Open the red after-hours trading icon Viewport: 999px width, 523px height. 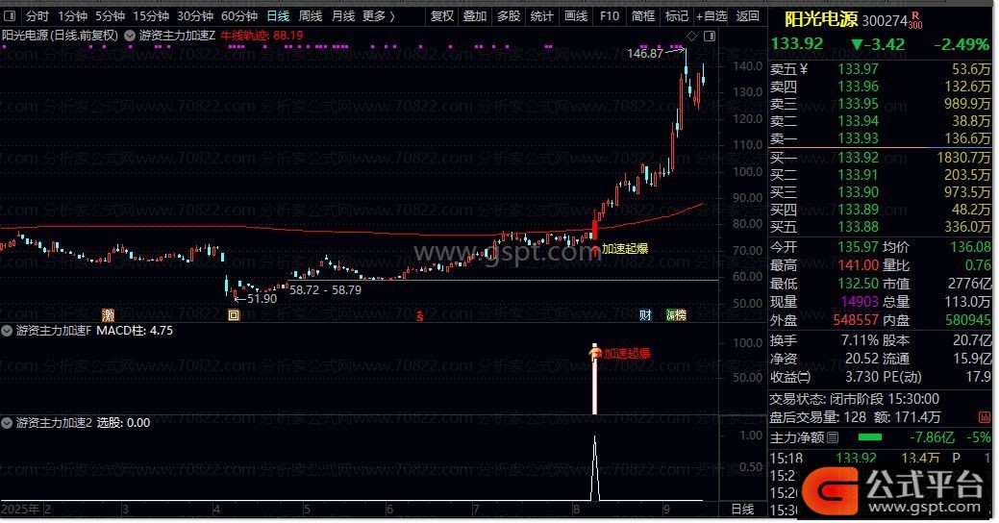(985, 417)
